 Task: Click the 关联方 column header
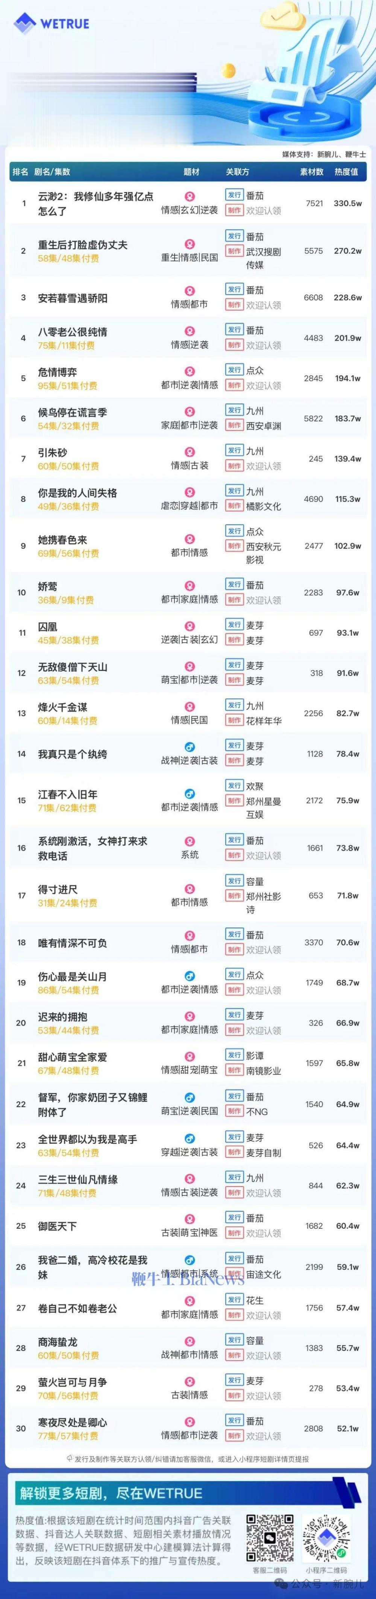point(237,172)
